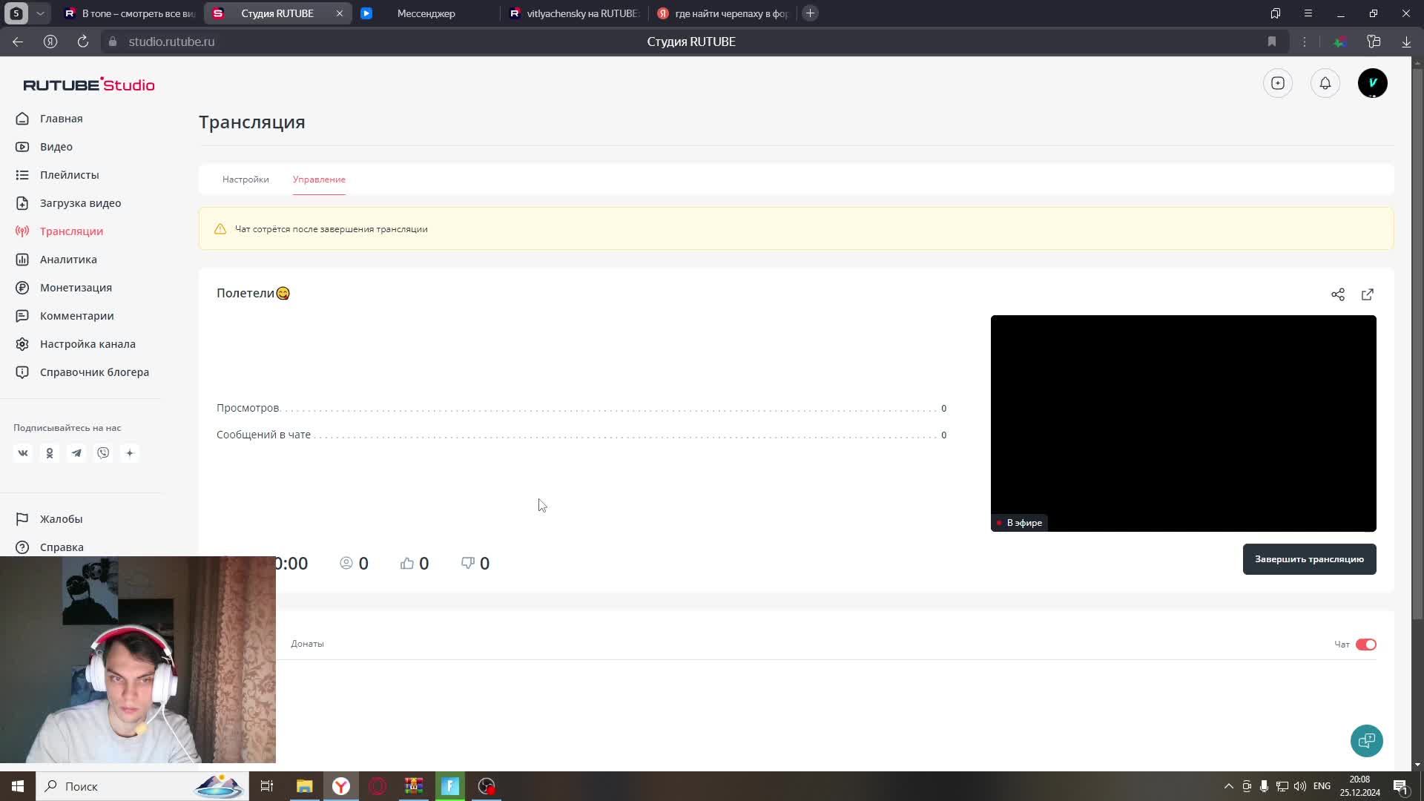Open browser page options three-dot menu

[x=1304, y=42]
